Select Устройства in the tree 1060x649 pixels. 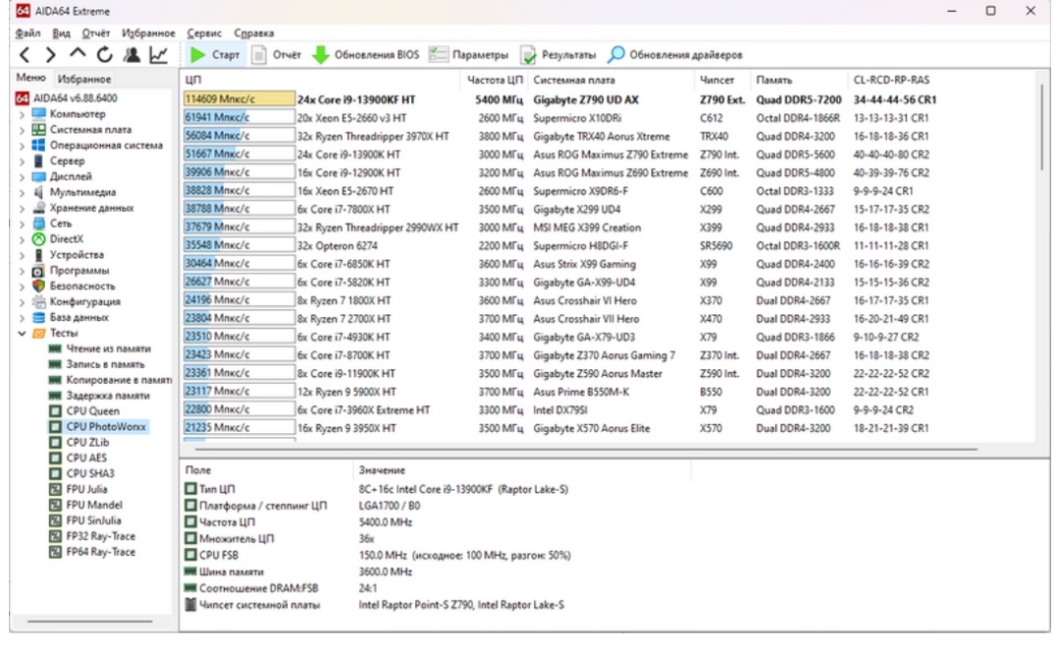point(68,255)
